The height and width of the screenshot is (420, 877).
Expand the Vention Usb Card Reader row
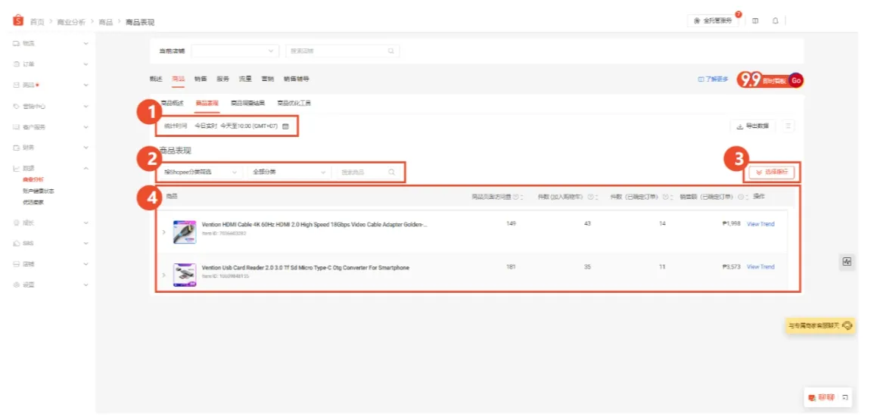[x=164, y=274]
